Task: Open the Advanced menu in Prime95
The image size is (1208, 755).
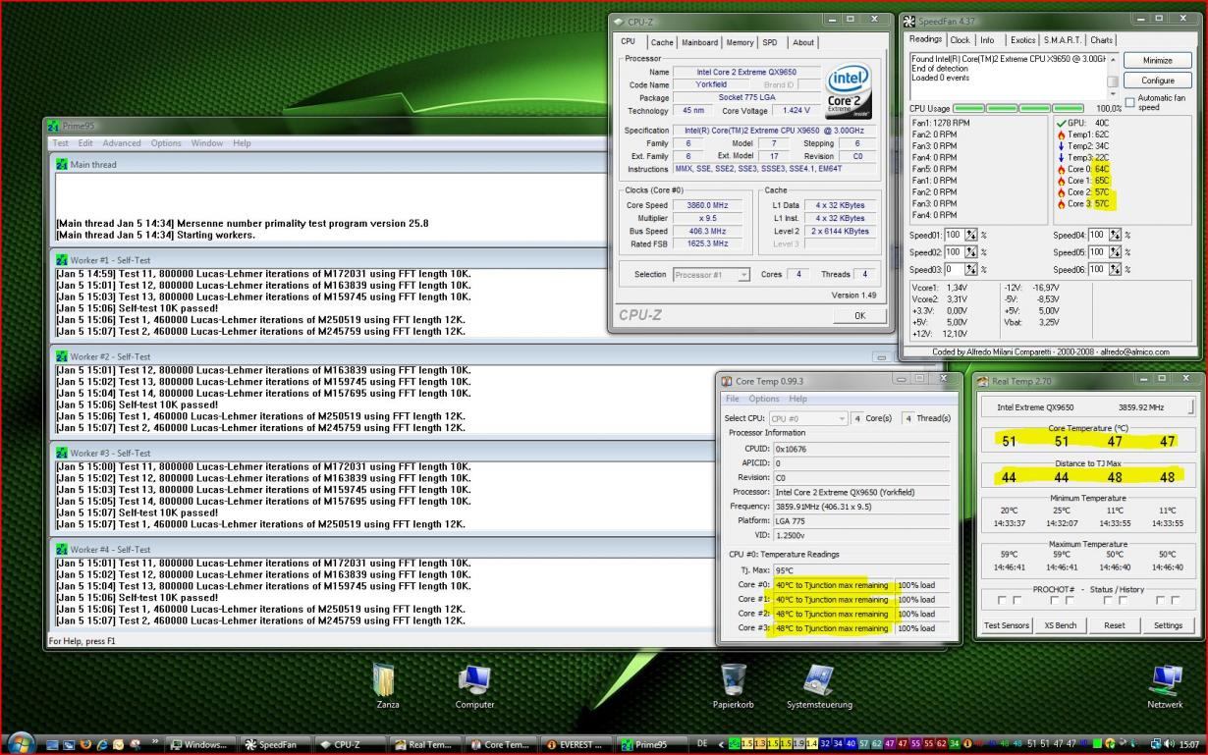Action: (122, 143)
